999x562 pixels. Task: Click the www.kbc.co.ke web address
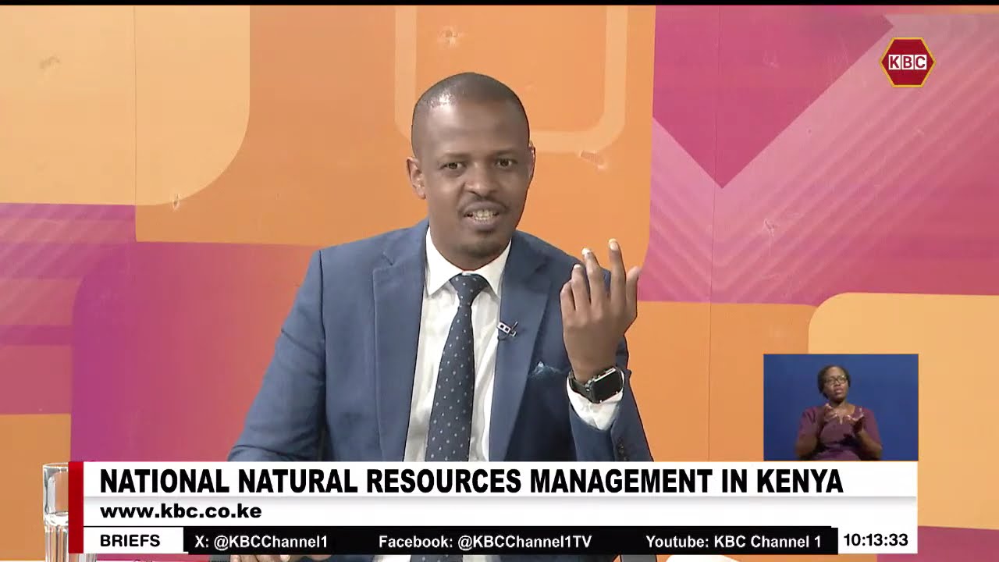[180, 512]
